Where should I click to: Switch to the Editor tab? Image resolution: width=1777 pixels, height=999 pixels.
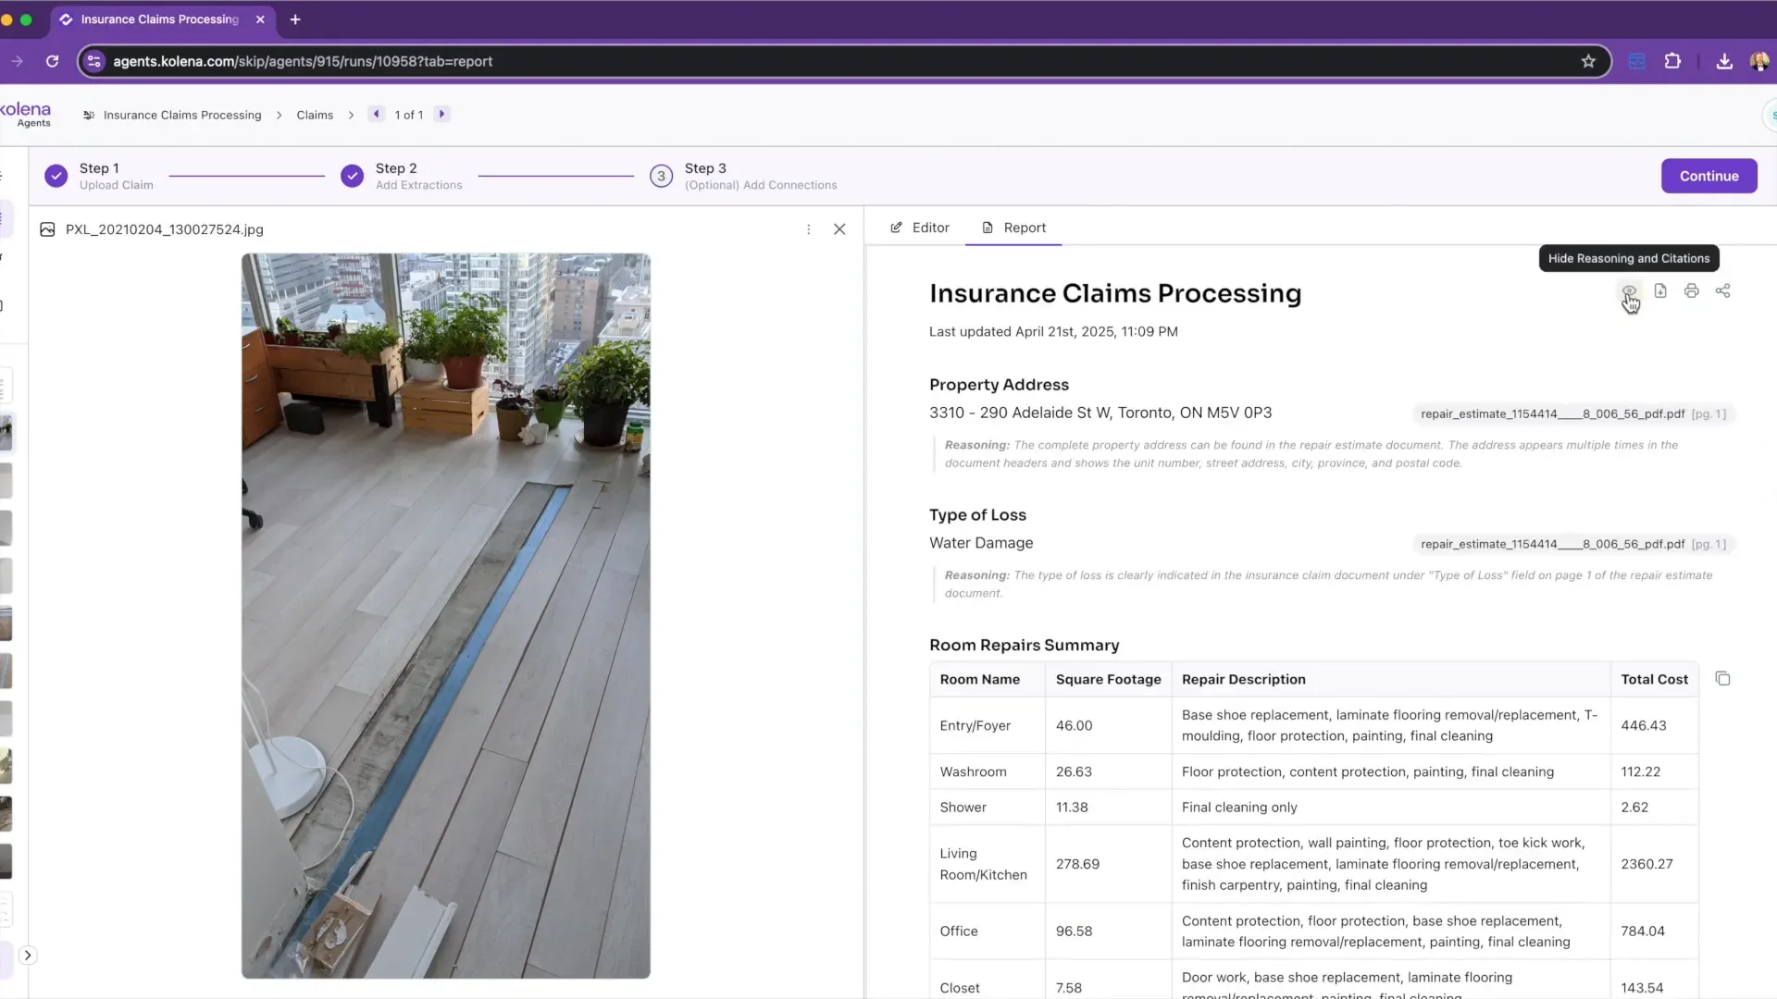918,228
